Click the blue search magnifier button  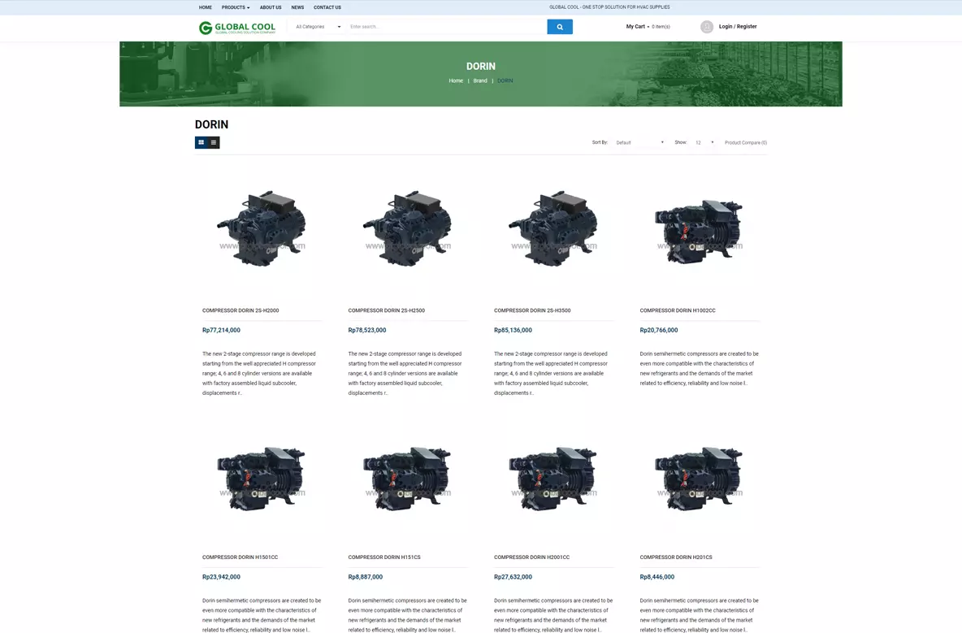pyautogui.click(x=560, y=27)
